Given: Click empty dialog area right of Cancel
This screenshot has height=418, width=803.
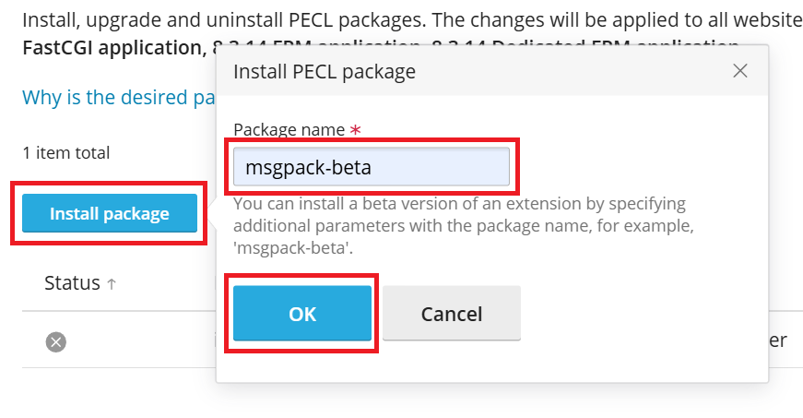Looking at the screenshot, I should (645, 314).
